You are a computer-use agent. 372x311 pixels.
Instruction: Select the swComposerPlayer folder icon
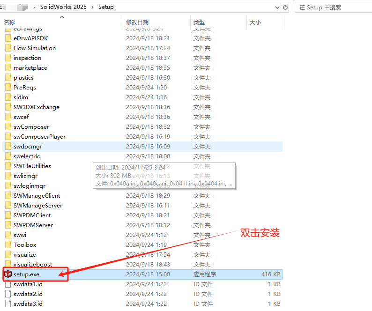(x=7, y=137)
